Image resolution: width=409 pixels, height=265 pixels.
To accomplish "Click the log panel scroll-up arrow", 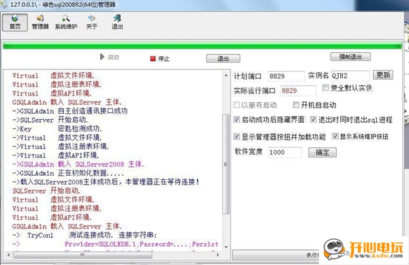I will 226,76.
